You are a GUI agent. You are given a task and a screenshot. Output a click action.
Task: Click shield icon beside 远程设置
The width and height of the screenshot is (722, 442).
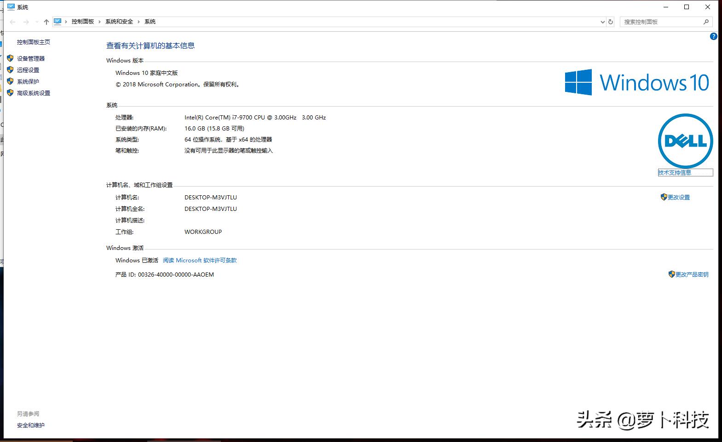10,70
